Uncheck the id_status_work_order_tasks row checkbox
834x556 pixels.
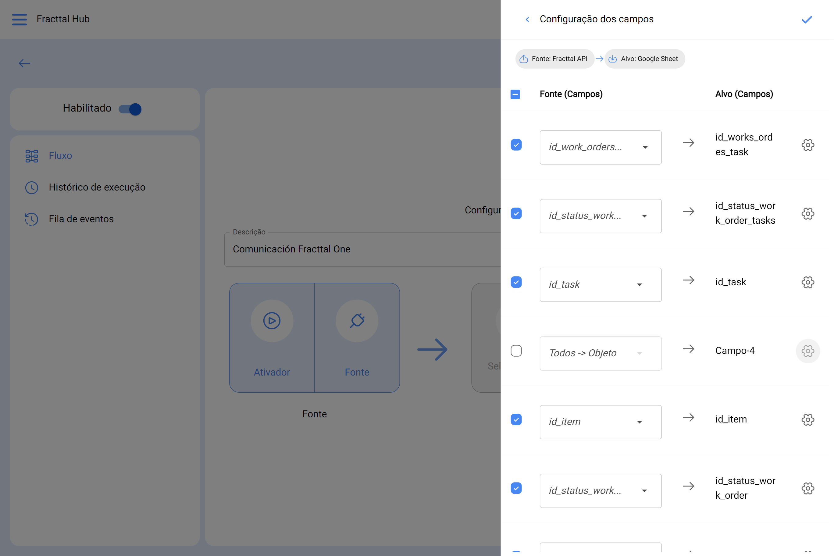[516, 213]
